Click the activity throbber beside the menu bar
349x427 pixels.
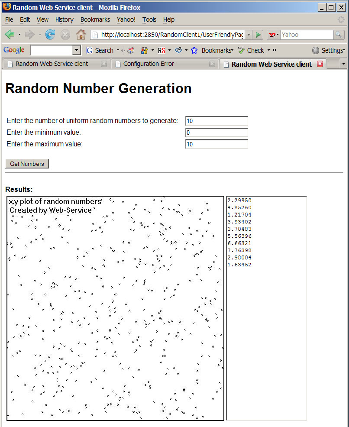[341, 19]
